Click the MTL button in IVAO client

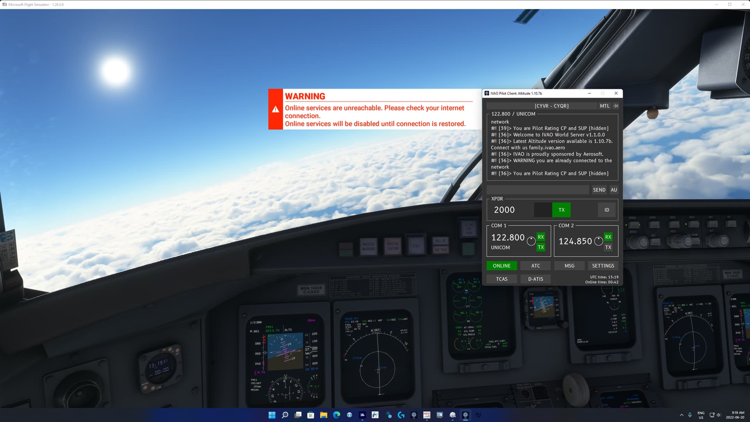point(604,106)
